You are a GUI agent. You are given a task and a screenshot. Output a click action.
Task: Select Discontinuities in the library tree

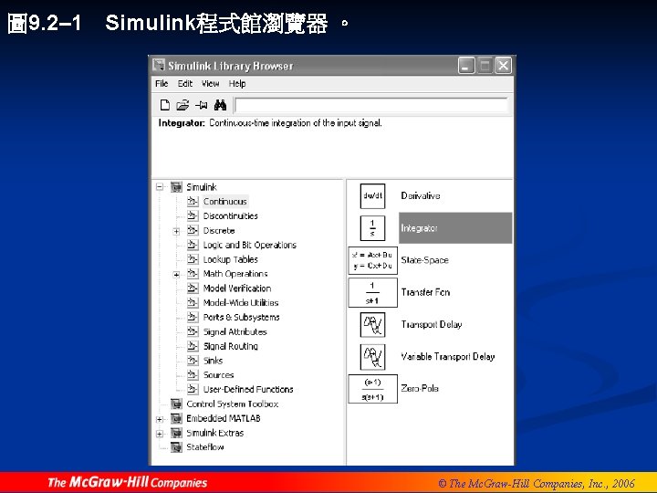231,215
